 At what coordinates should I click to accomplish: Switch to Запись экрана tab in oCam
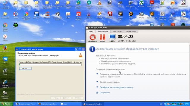pyautogui.click(x=103, y=32)
